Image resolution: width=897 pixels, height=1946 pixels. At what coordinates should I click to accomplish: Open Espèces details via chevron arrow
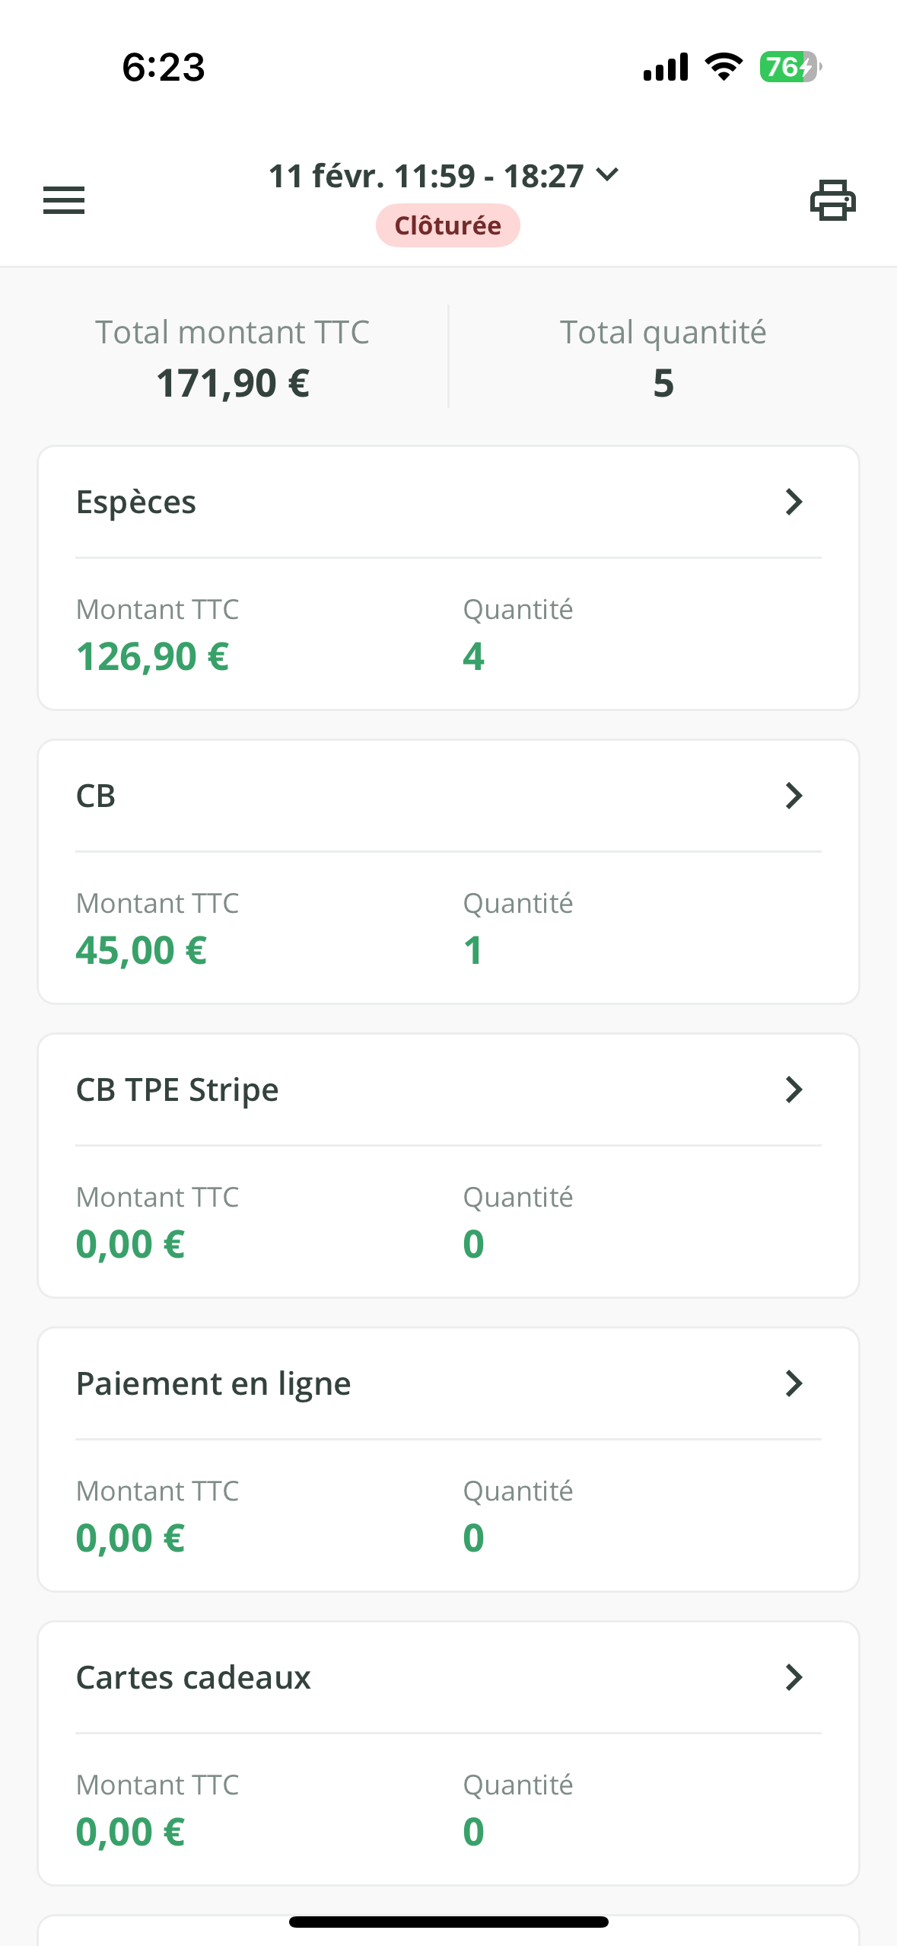point(794,502)
